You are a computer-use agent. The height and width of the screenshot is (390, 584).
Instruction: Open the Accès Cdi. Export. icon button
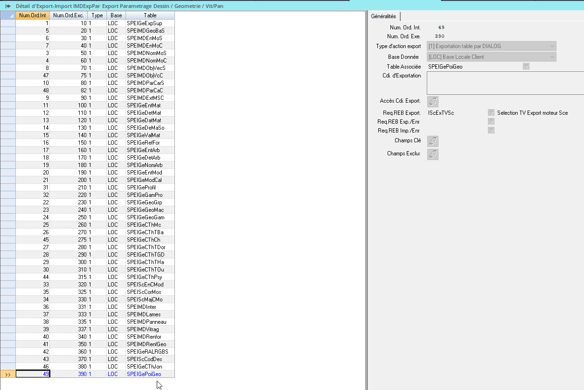click(x=432, y=101)
